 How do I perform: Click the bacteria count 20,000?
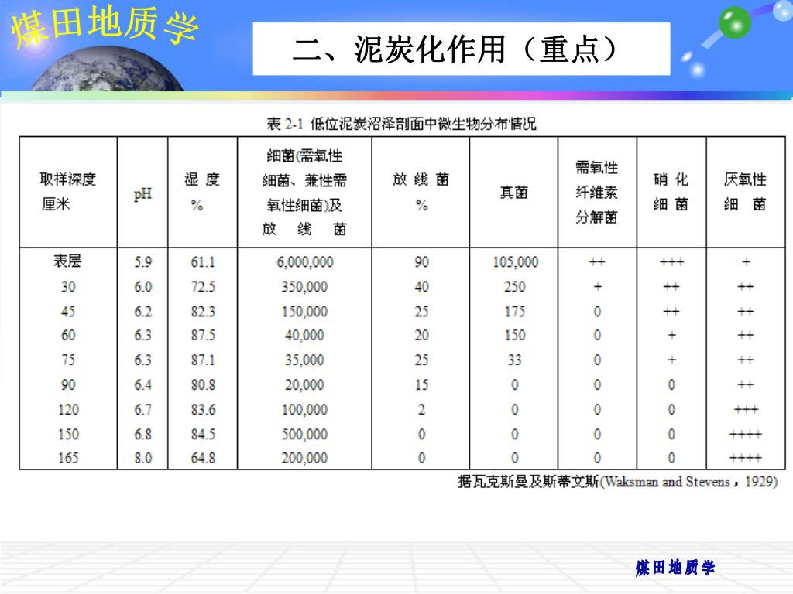coord(304,385)
